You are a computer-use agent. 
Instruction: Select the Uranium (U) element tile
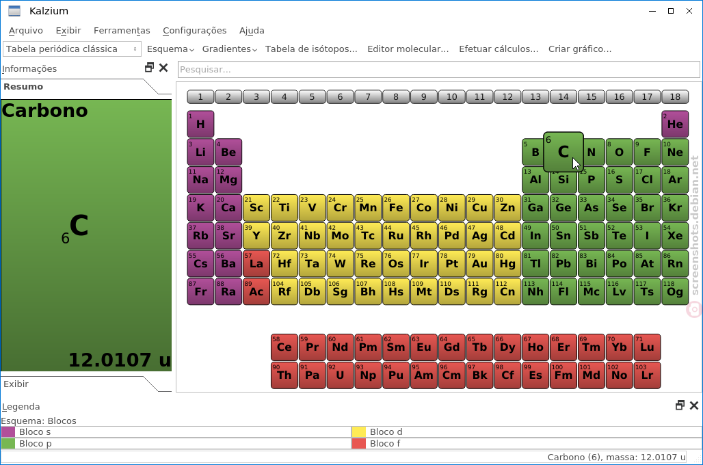click(340, 375)
